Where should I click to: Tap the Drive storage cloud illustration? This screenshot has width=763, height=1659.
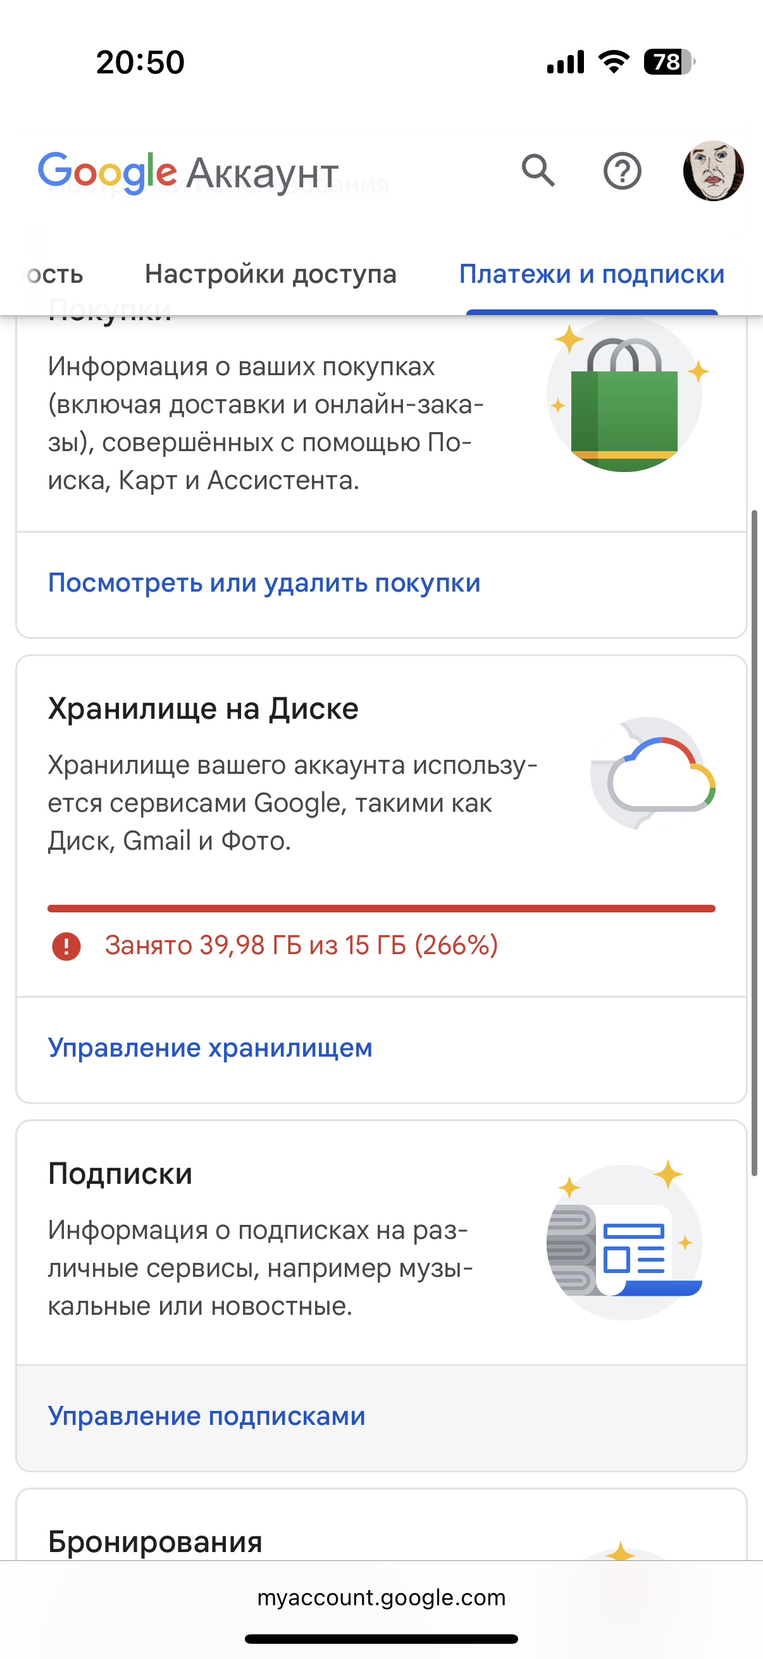[653, 773]
